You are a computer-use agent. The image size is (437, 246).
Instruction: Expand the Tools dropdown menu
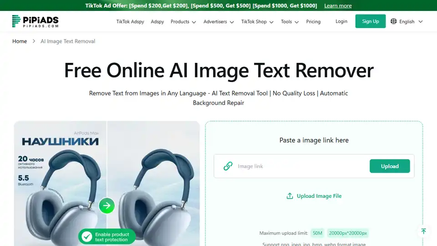tap(290, 21)
